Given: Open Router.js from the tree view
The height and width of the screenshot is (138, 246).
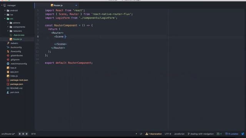Looking at the screenshot, I should pyautogui.click(x=17, y=39).
